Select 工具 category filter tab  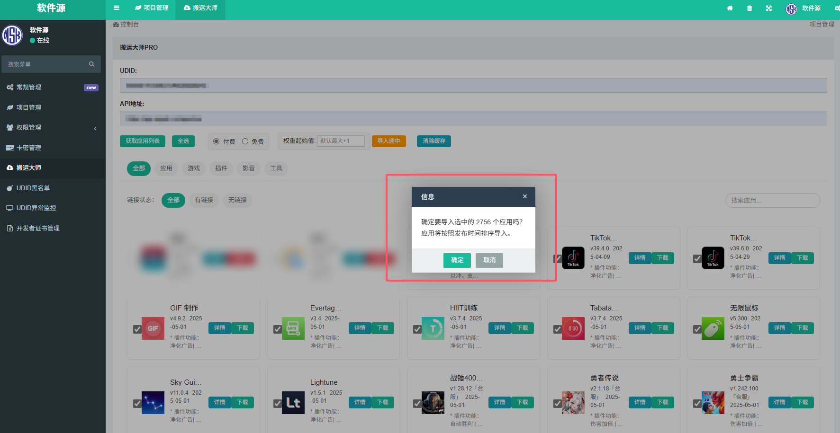point(276,168)
